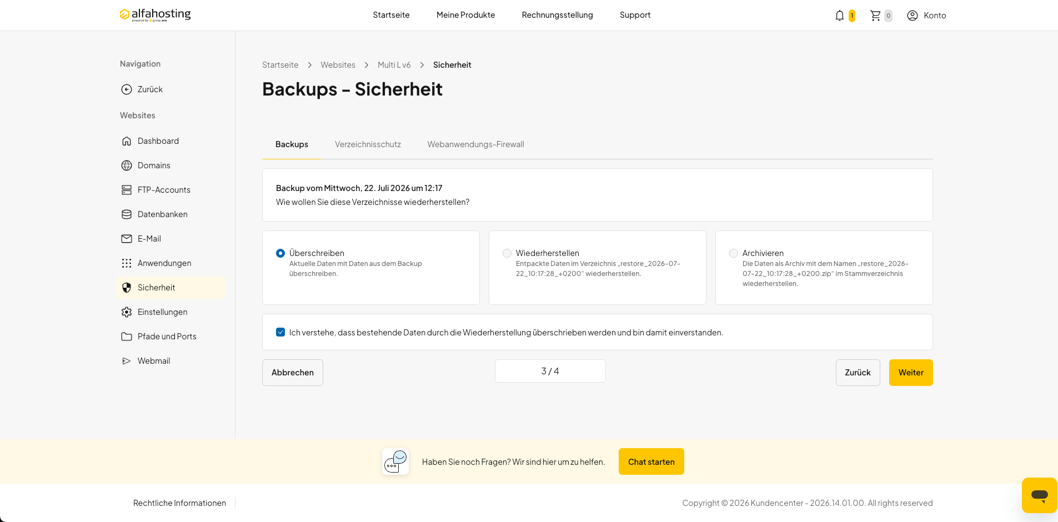
Task: Click the Dashboard house icon
Action: (x=127, y=141)
